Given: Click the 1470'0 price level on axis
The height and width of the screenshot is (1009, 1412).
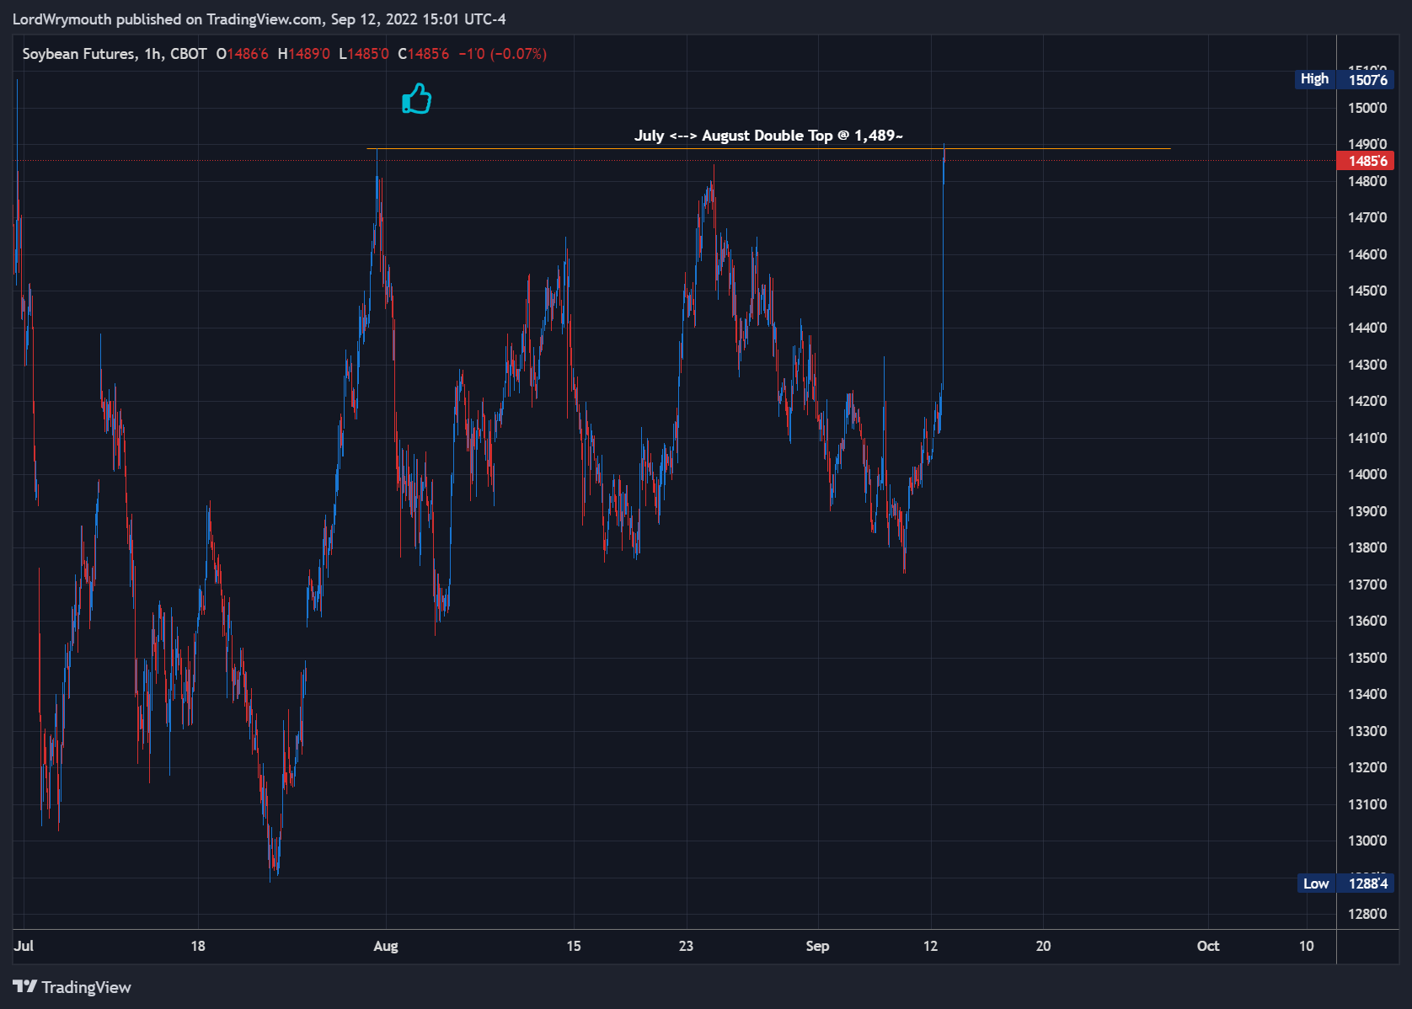Looking at the screenshot, I should 1367,217.
